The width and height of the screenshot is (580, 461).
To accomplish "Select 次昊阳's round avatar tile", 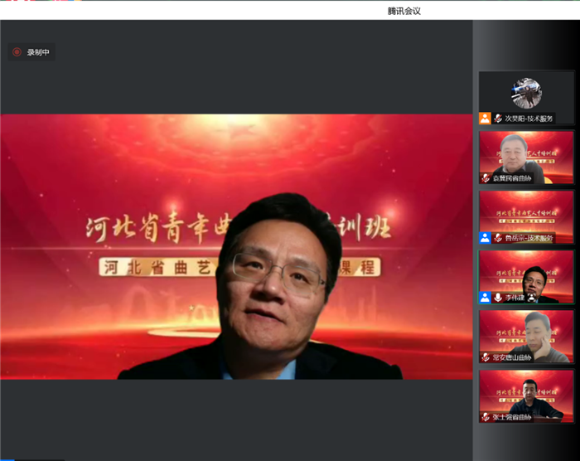I will pyautogui.click(x=526, y=93).
